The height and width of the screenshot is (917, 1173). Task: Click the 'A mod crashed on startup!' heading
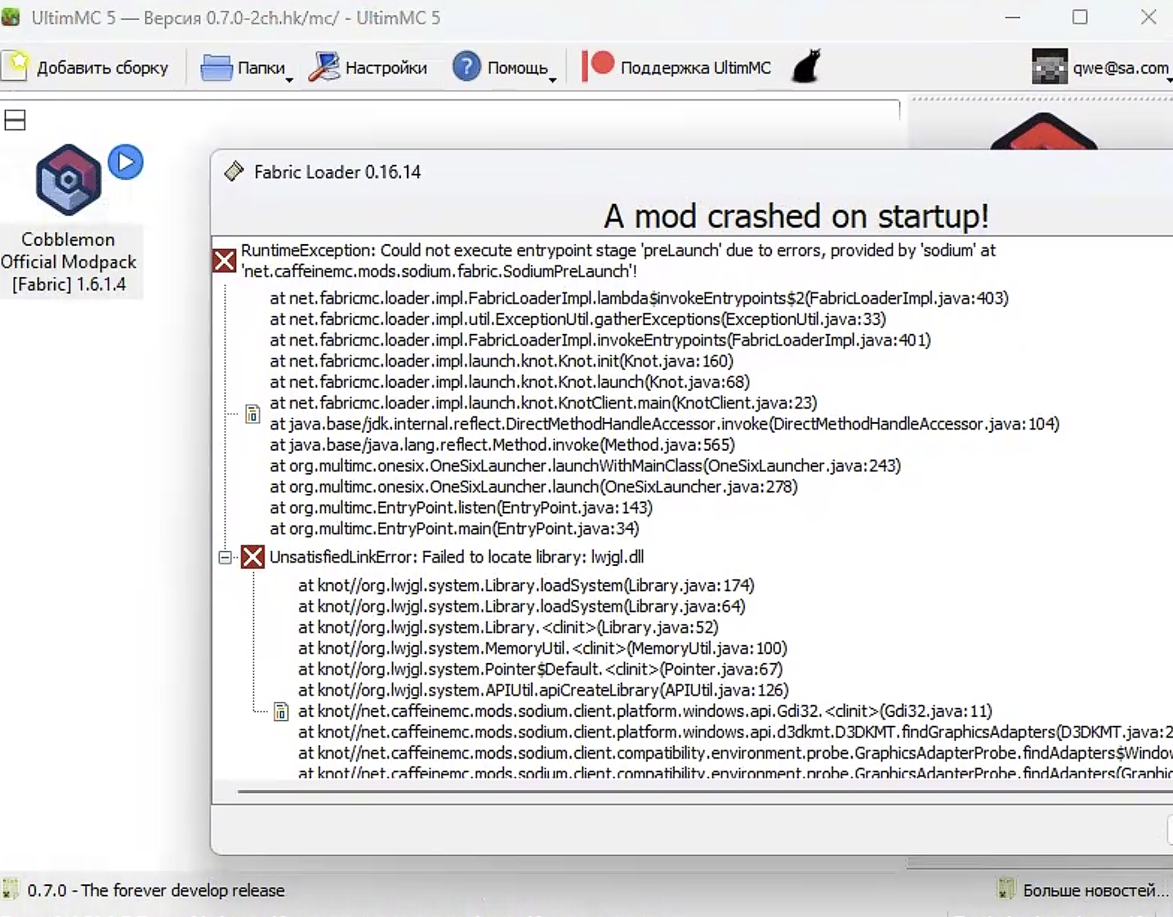pos(796,216)
